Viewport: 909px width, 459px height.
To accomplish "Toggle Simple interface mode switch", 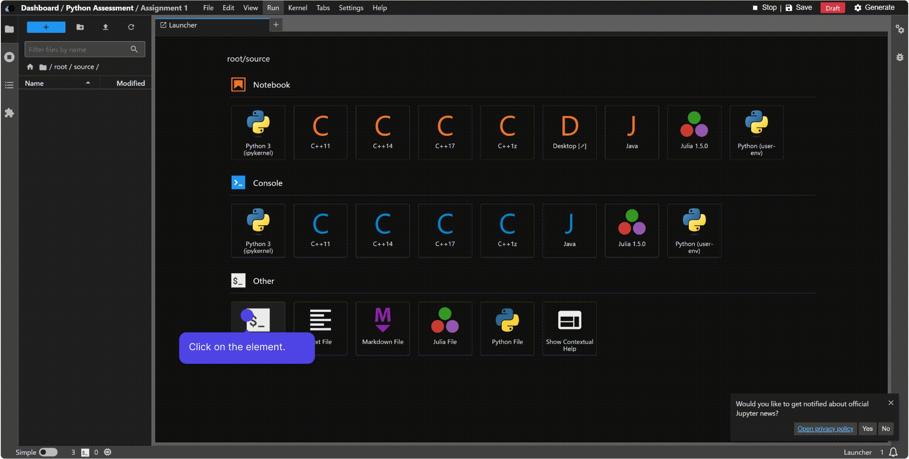I will point(48,452).
